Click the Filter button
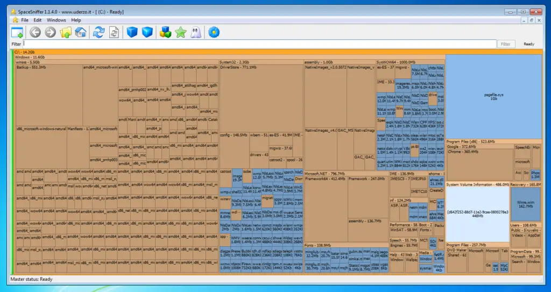 [506, 44]
